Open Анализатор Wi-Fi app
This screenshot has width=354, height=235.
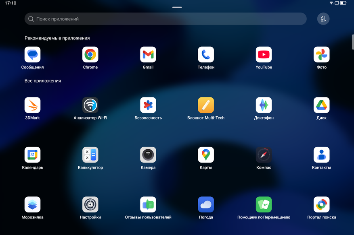[x=90, y=105]
